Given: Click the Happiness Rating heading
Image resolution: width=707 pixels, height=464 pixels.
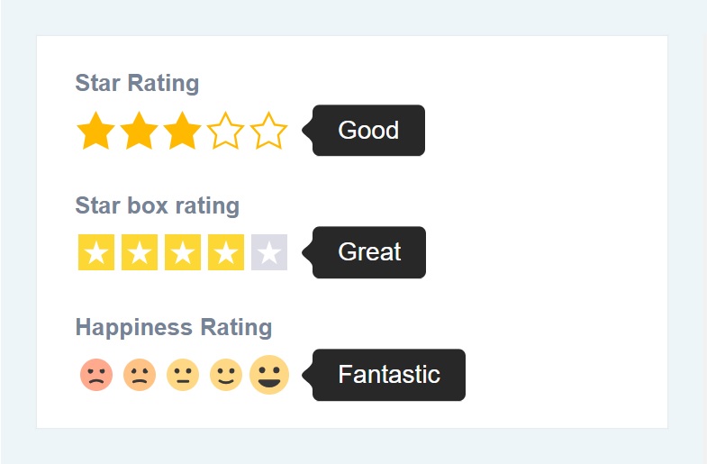Looking at the screenshot, I should (x=174, y=327).
